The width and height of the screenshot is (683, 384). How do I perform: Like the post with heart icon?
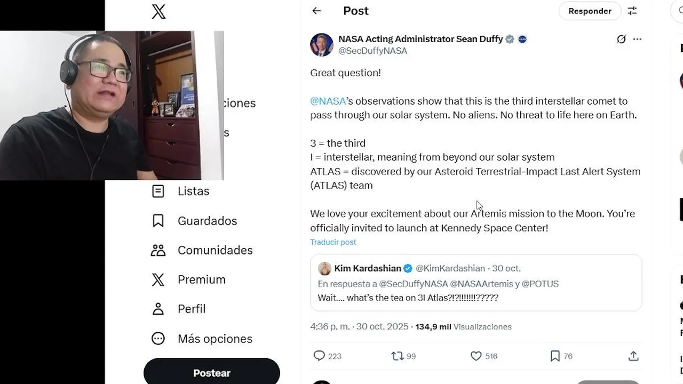pos(476,356)
